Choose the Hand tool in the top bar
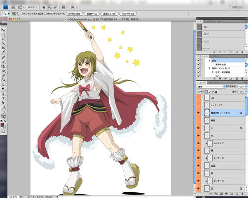 click(44, 7)
